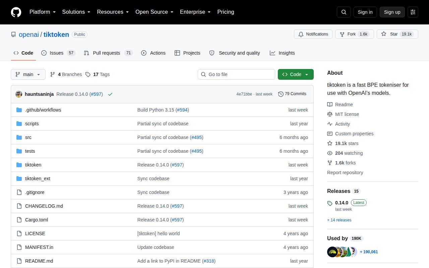This screenshot has width=429, height=268.
Task: Switch to the Projects tab
Action: coord(187,53)
